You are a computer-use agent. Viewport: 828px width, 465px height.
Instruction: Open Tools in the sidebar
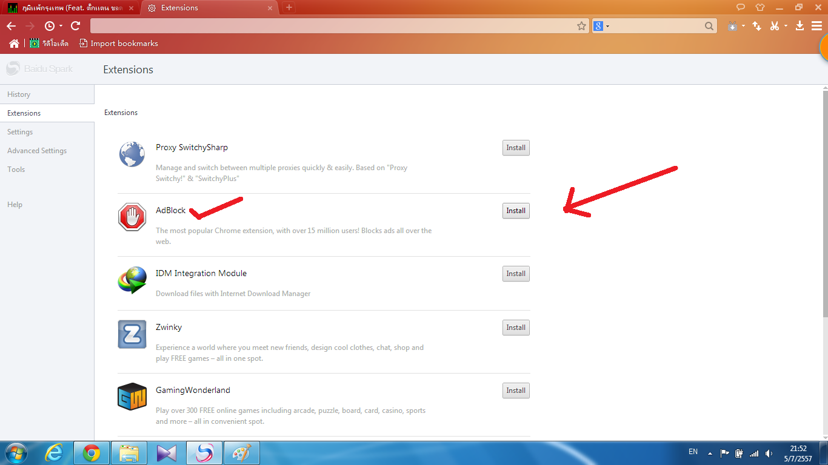pos(47,170)
